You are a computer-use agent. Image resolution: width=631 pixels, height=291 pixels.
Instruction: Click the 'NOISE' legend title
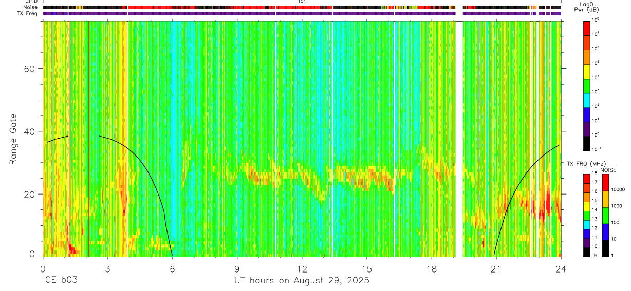608,170
